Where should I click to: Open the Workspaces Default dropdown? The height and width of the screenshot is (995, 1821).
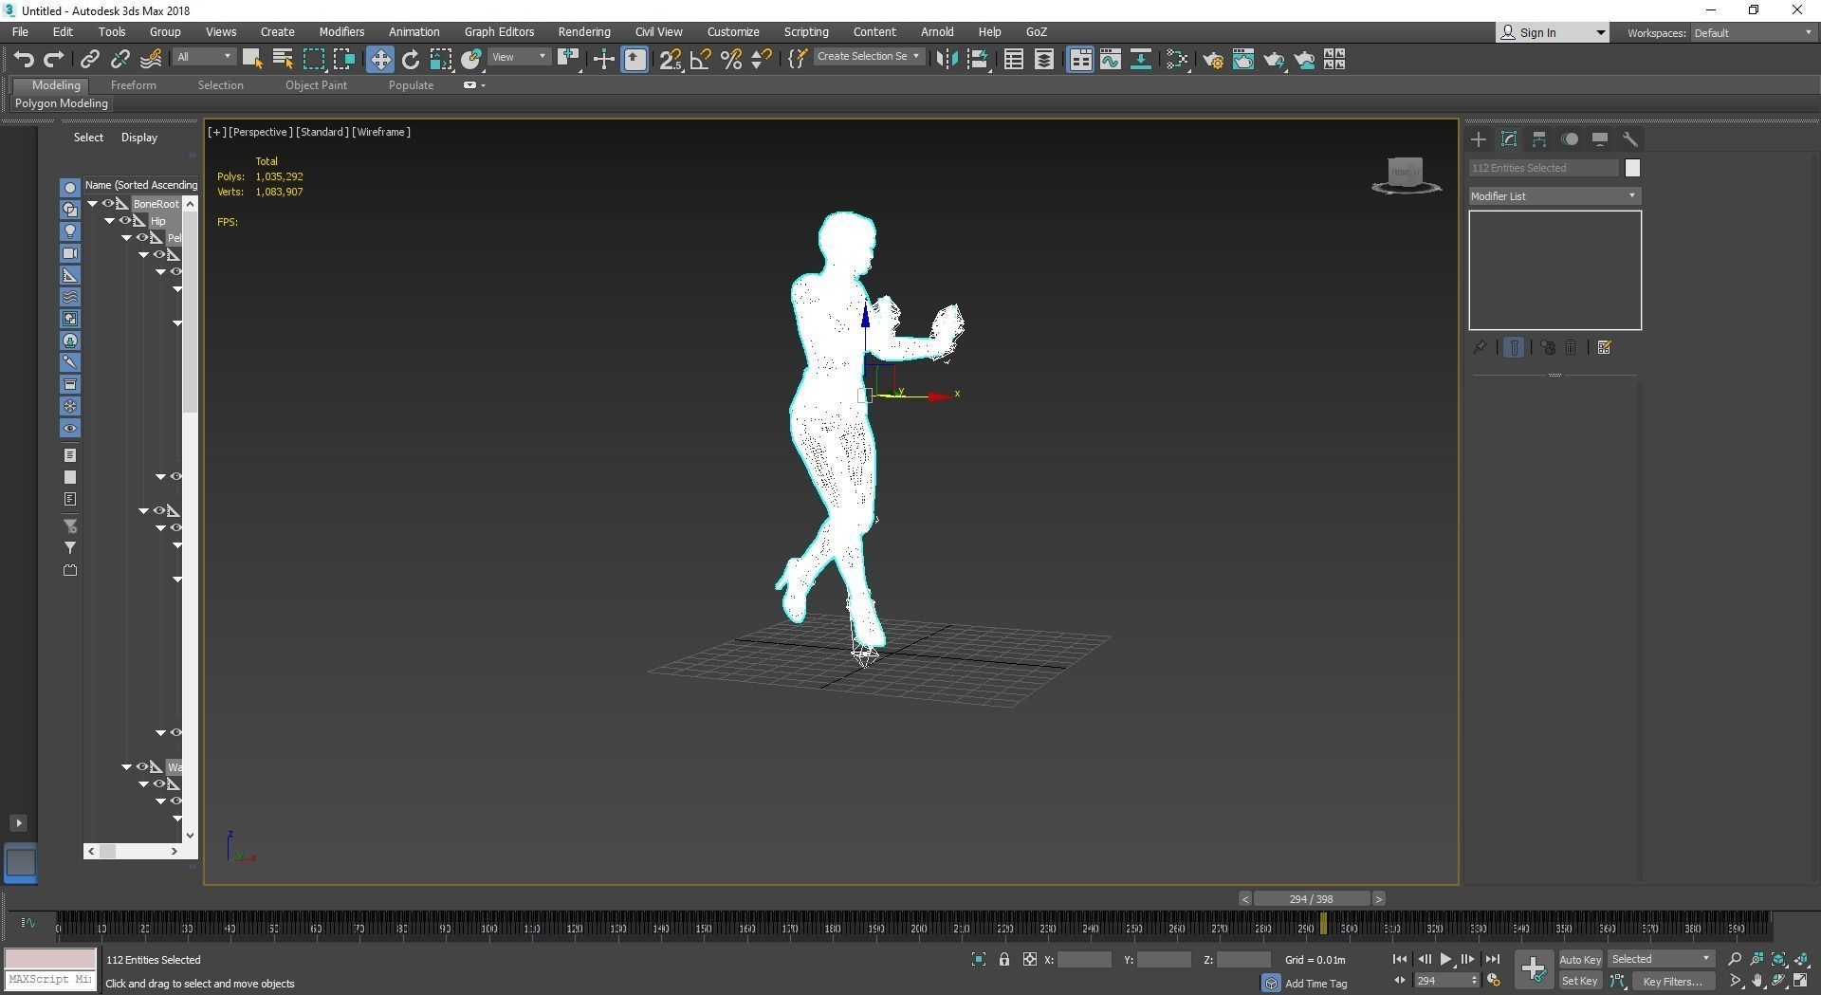point(1754,33)
